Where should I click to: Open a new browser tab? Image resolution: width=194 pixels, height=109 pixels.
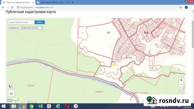point(73,2)
